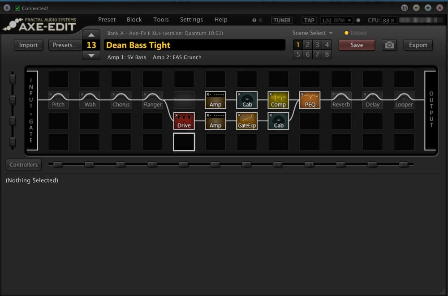Viewport: 448px width, 296px height.
Task: Click the CPU 88 % readout
Action: pos(389,20)
